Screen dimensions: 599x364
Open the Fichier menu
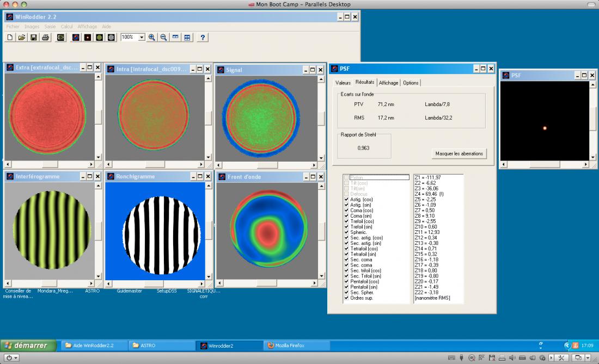(x=13, y=26)
